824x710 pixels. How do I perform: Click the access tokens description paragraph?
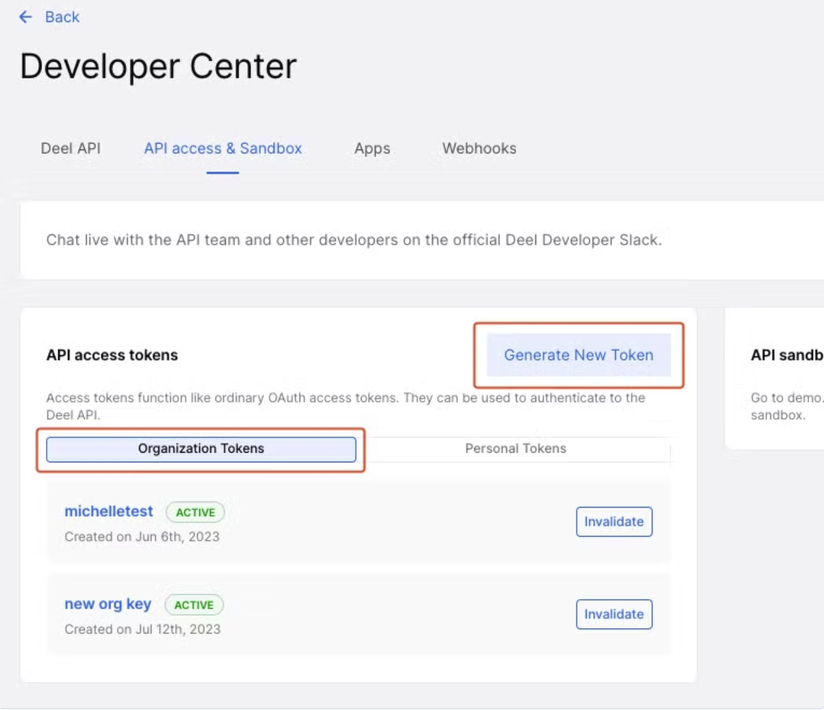[345, 406]
